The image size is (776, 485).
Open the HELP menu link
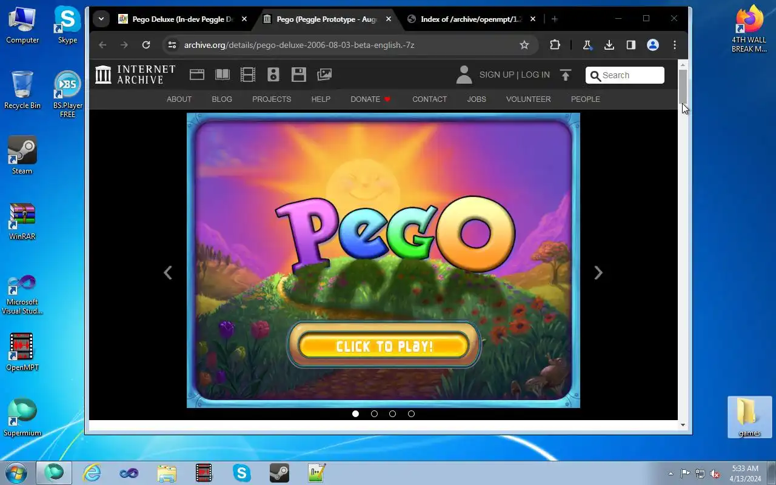pyautogui.click(x=321, y=99)
